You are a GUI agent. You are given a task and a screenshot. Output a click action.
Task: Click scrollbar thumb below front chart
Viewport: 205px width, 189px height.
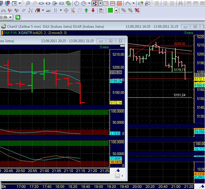click(117, 176)
